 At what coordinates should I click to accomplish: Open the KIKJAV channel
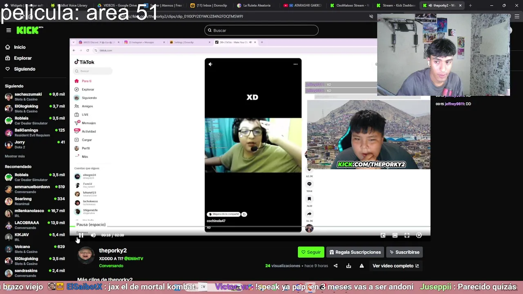(35, 237)
